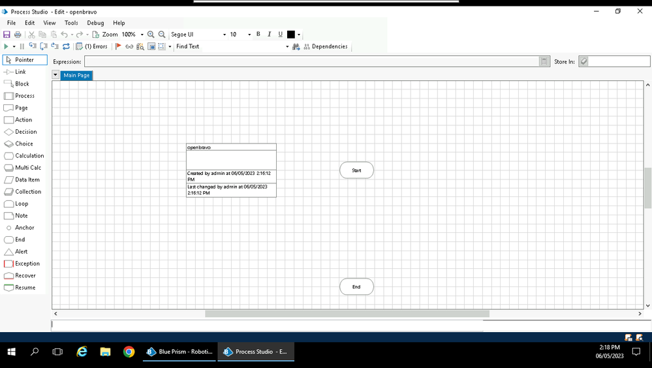The height and width of the screenshot is (368, 652).
Task: Zoom out with the magnifier minus icon
Action: [x=162, y=35]
